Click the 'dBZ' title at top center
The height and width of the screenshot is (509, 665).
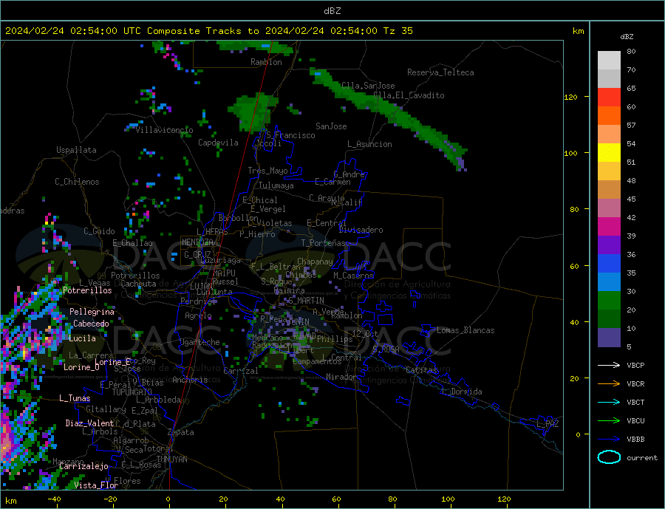332,11
